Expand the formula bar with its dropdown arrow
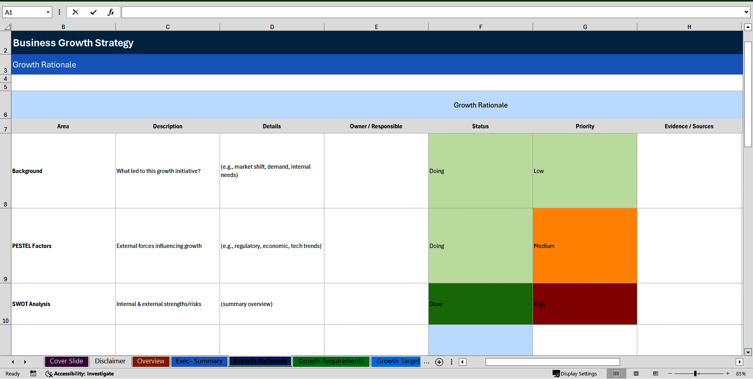The image size is (753, 379). pos(746,12)
